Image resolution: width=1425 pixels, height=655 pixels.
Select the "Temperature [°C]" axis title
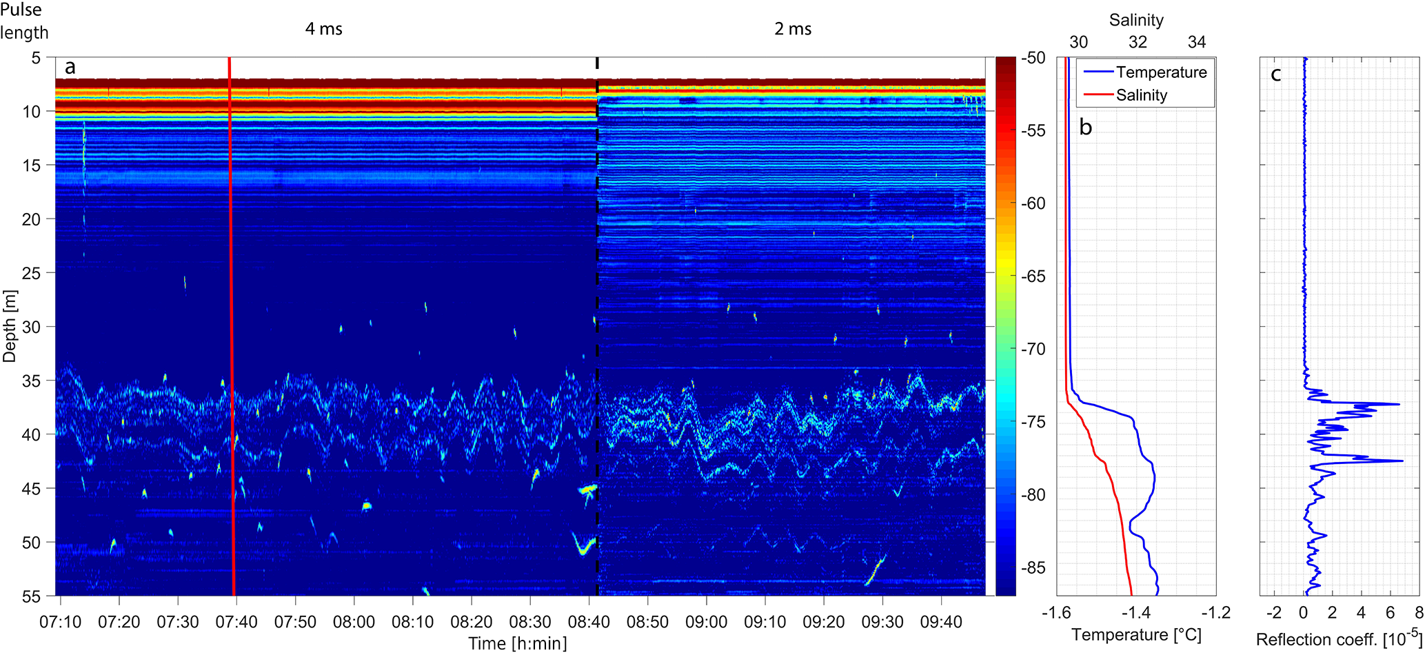point(1136,635)
